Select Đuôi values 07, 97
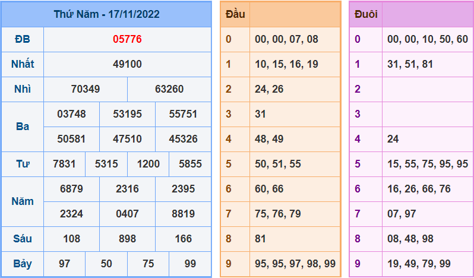474x278 pixels. (402, 214)
